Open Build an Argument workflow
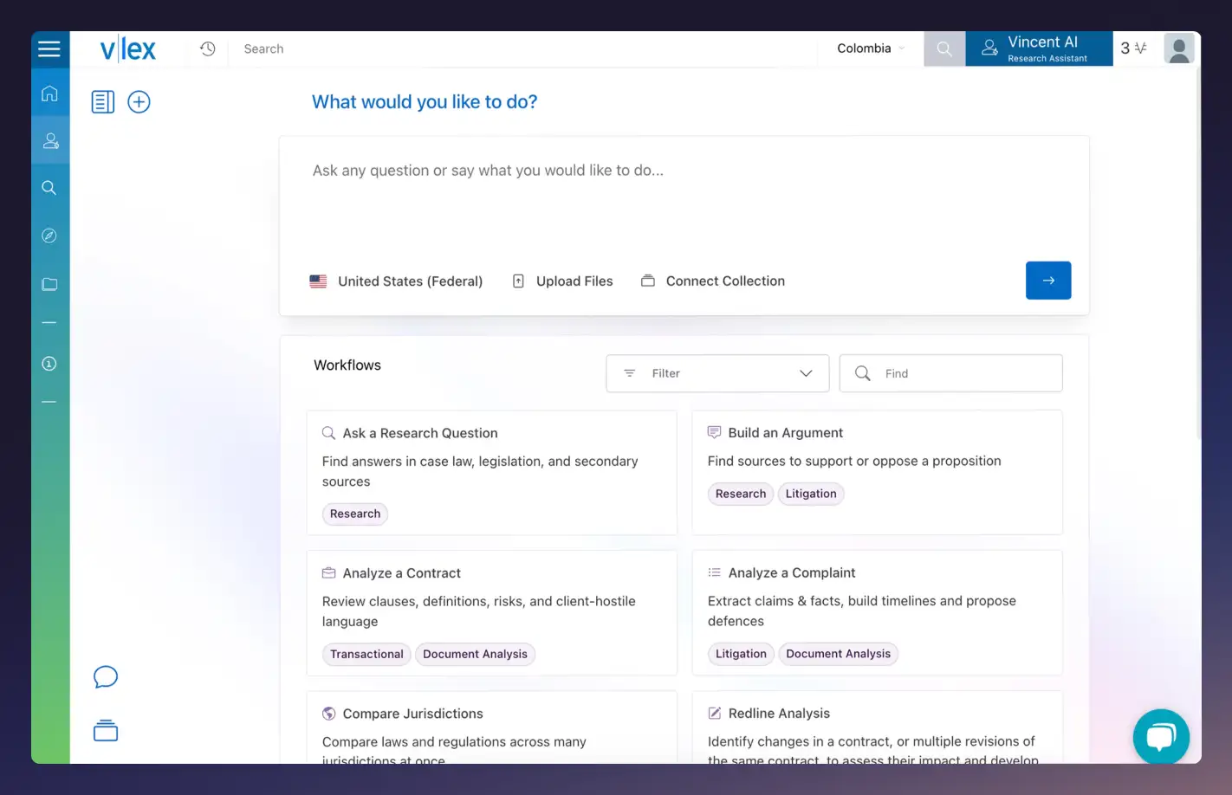Screen dimensions: 1232x795 click(x=877, y=472)
